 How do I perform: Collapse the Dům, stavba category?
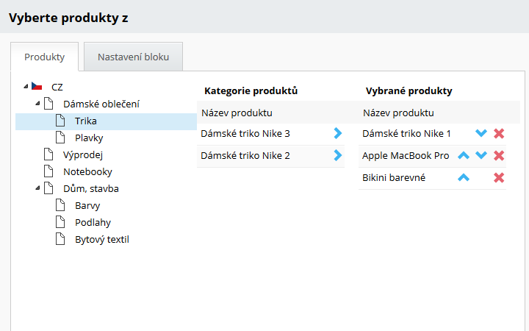coord(37,188)
